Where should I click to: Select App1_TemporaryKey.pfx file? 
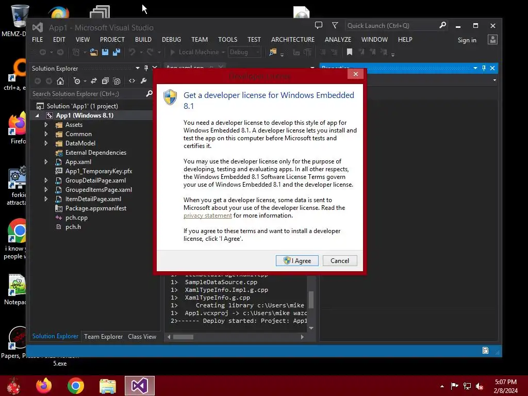98,171
